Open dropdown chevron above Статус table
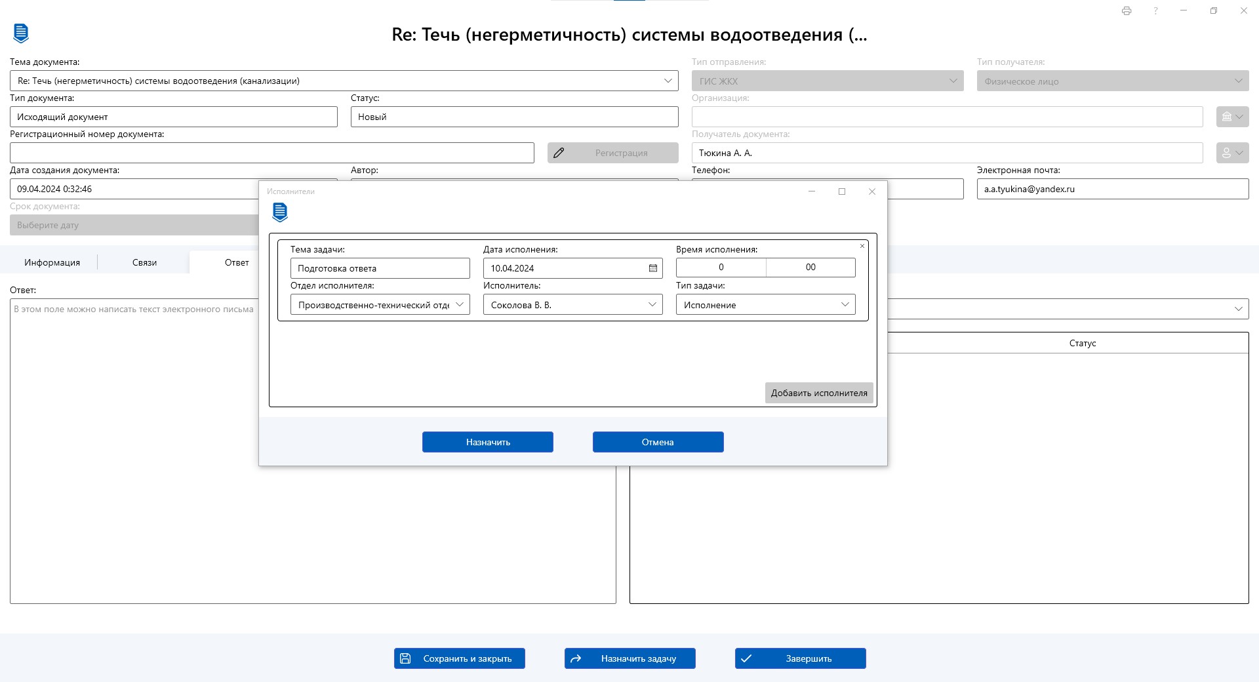The height and width of the screenshot is (682, 1259). coord(1238,309)
